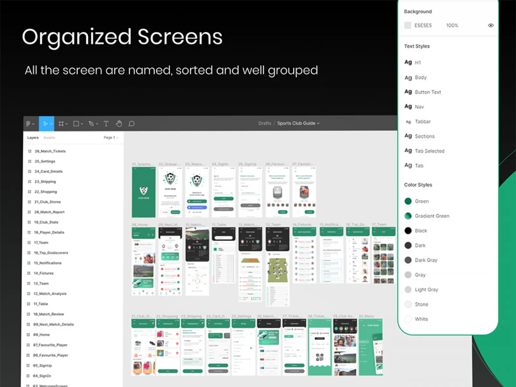516x387 pixels.
Task: Activate the Hand tool
Action: 119,124
